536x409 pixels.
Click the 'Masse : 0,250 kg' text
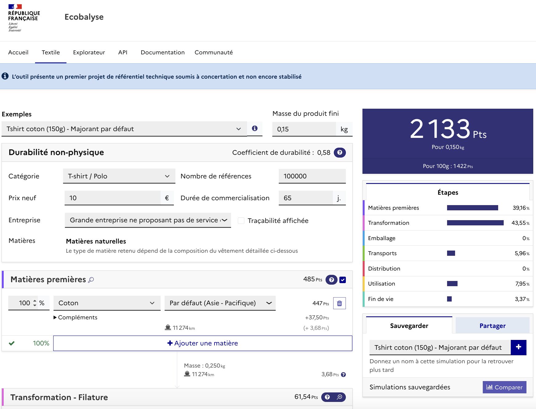coord(205,366)
